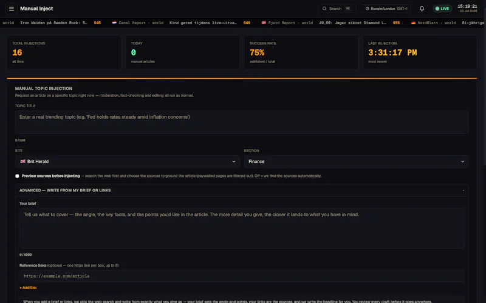Click inside the Your brief text area
The width and height of the screenshot is (486, 303).
[242, 228]
